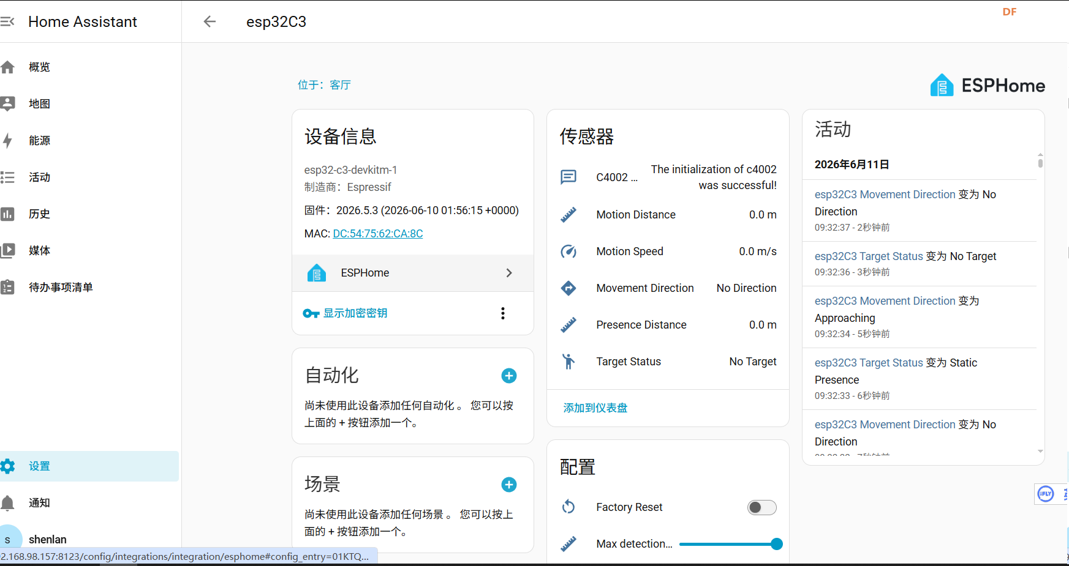Viewport: 1069px width, 566px height.
Task: Click the Target Status walking-person icon
Action: click(568, 362)
